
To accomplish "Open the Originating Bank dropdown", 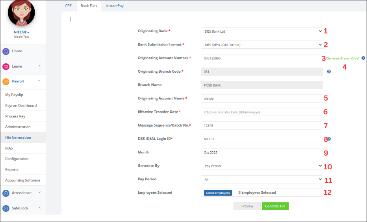I will [262, 31].
